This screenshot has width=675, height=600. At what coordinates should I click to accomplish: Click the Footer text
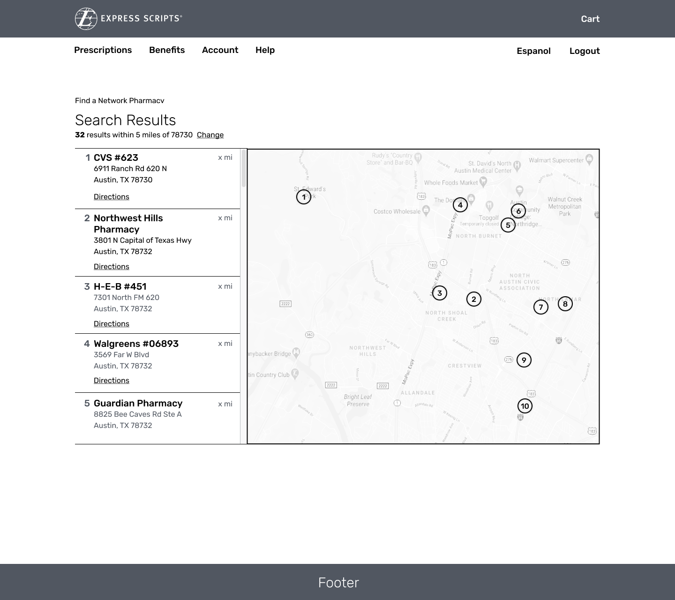(338, 583)
